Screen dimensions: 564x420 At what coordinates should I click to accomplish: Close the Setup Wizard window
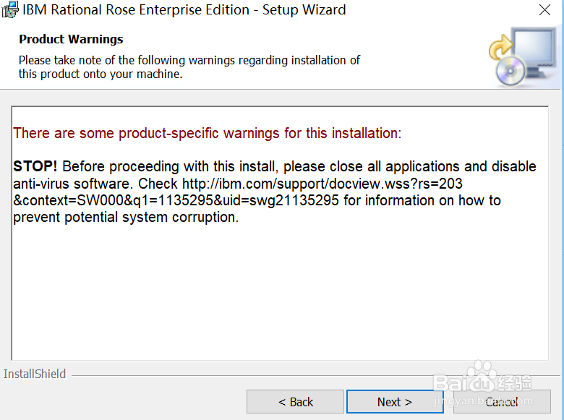(x=544, y=10)
